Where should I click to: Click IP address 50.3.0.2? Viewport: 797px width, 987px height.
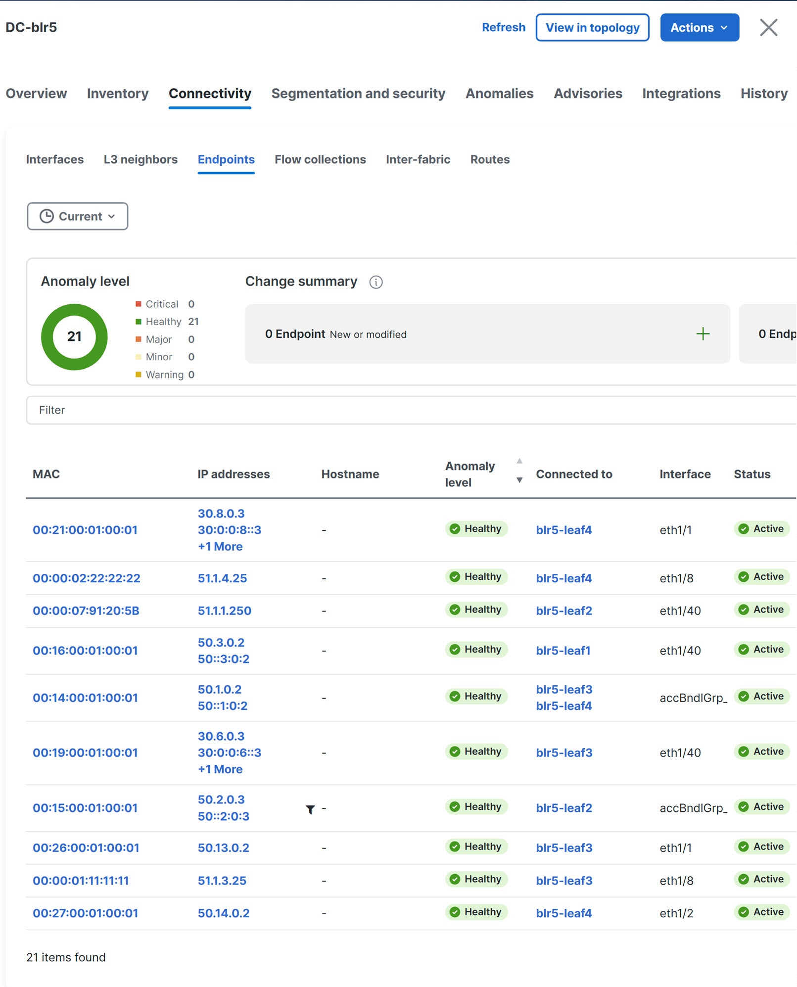221,643
